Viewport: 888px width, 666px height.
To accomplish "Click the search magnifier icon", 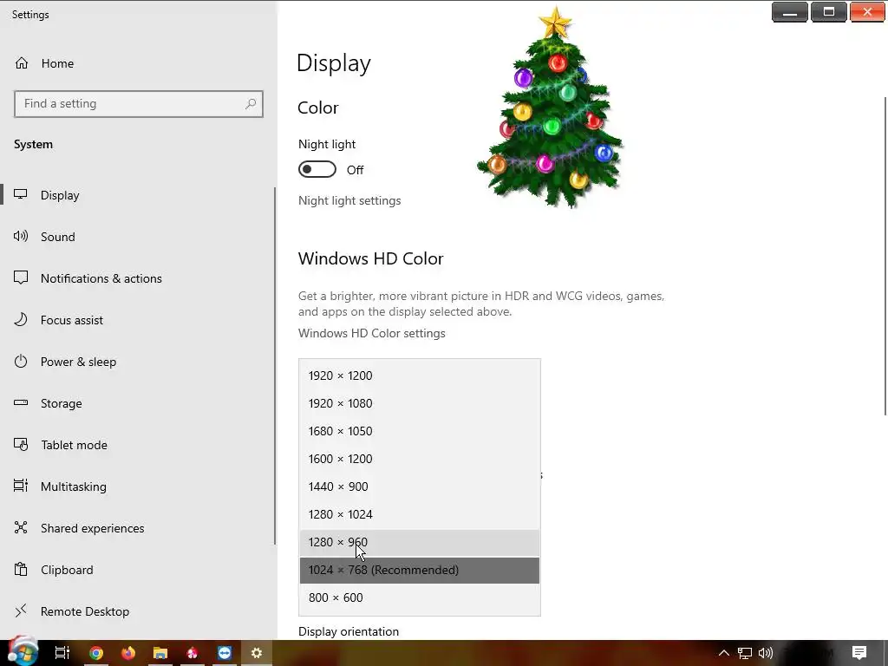I will point(251,104).
